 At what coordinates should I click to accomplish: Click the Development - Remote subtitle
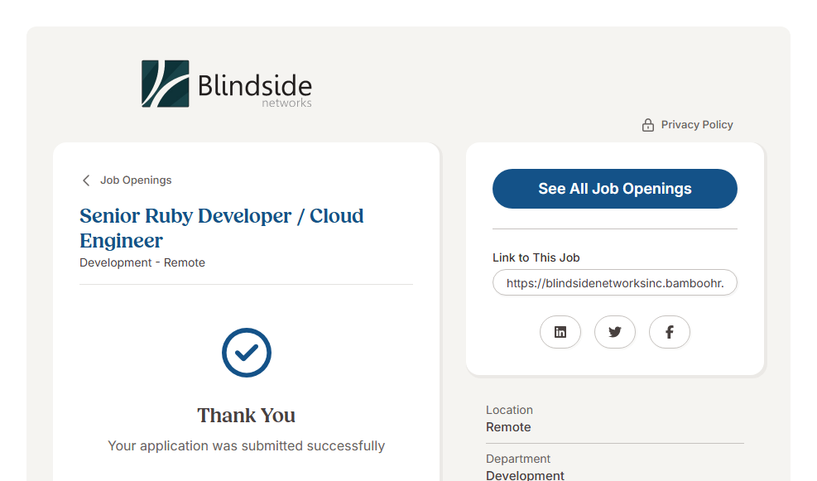(x=142, y=263)
